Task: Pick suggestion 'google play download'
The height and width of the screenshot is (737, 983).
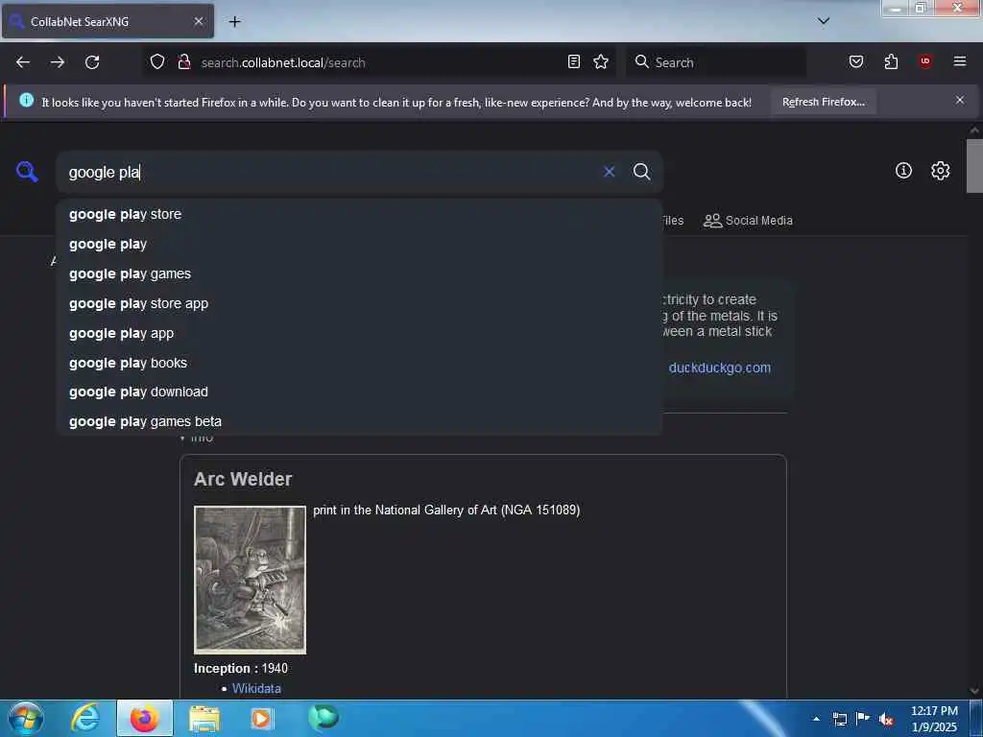Action: click(x=359, y=392)
